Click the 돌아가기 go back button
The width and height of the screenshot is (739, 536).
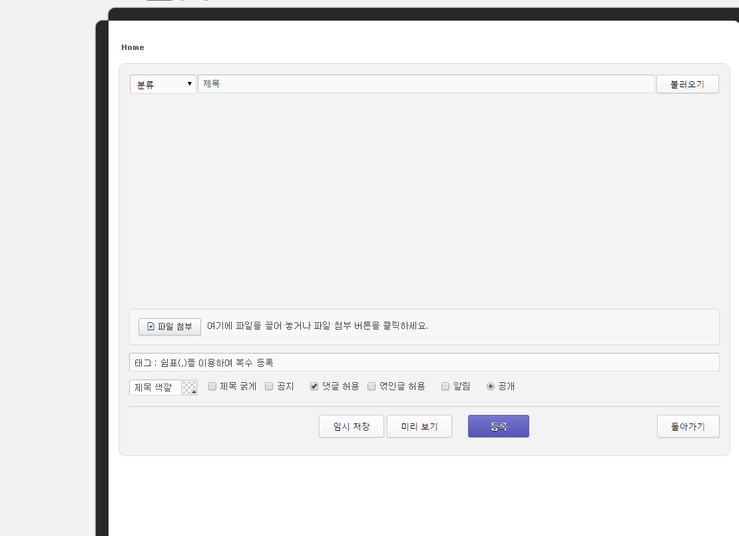tap(688, 426)
